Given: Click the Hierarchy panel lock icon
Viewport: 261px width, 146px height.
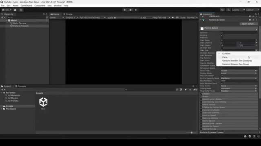Looking at the screenshot, I should pyautogui.click(x=44, y=14).
